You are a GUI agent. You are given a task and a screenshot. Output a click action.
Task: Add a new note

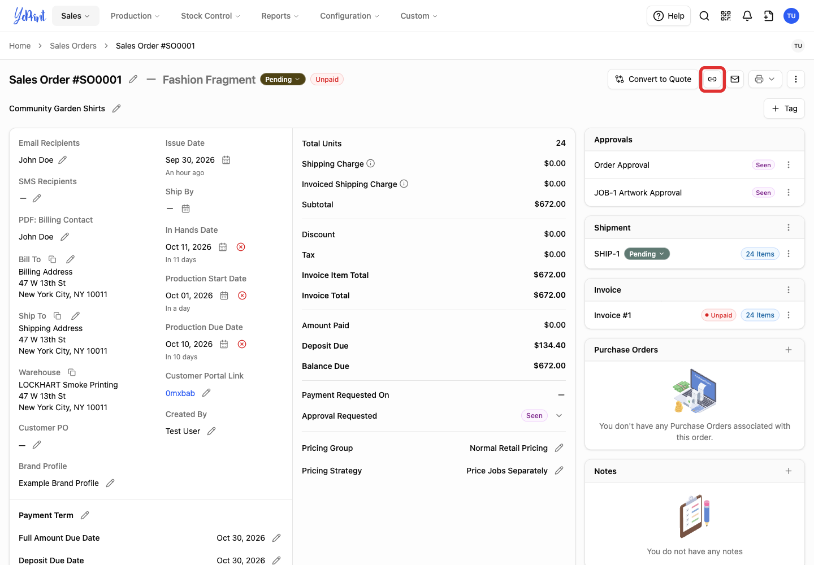(x=789, y=471)
